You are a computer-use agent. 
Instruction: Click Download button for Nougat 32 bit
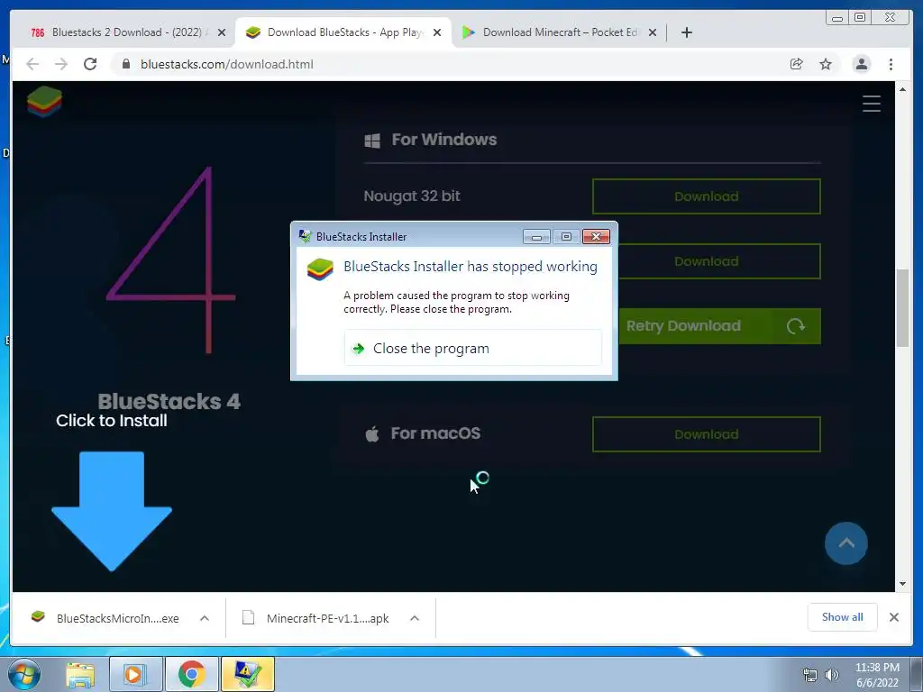click(707, 196)
